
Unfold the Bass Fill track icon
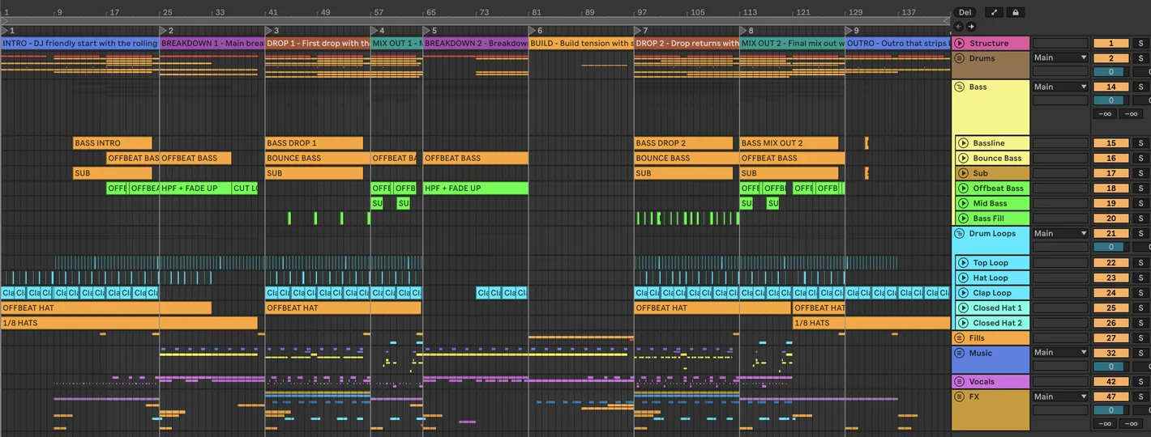(964, 218)
